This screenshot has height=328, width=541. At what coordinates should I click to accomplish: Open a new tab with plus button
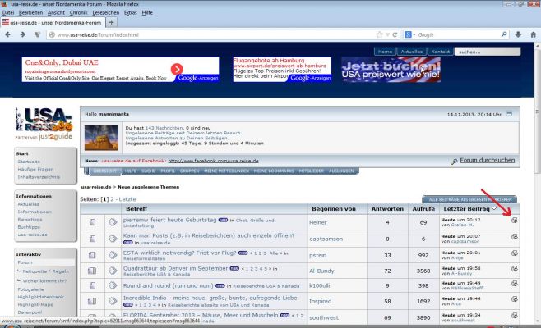coord(111,22)
